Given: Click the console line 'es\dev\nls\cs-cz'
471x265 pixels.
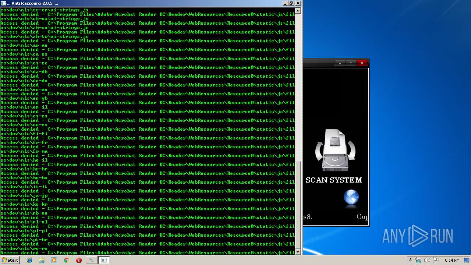Looking at the screenshot, I should click(24, 63).
